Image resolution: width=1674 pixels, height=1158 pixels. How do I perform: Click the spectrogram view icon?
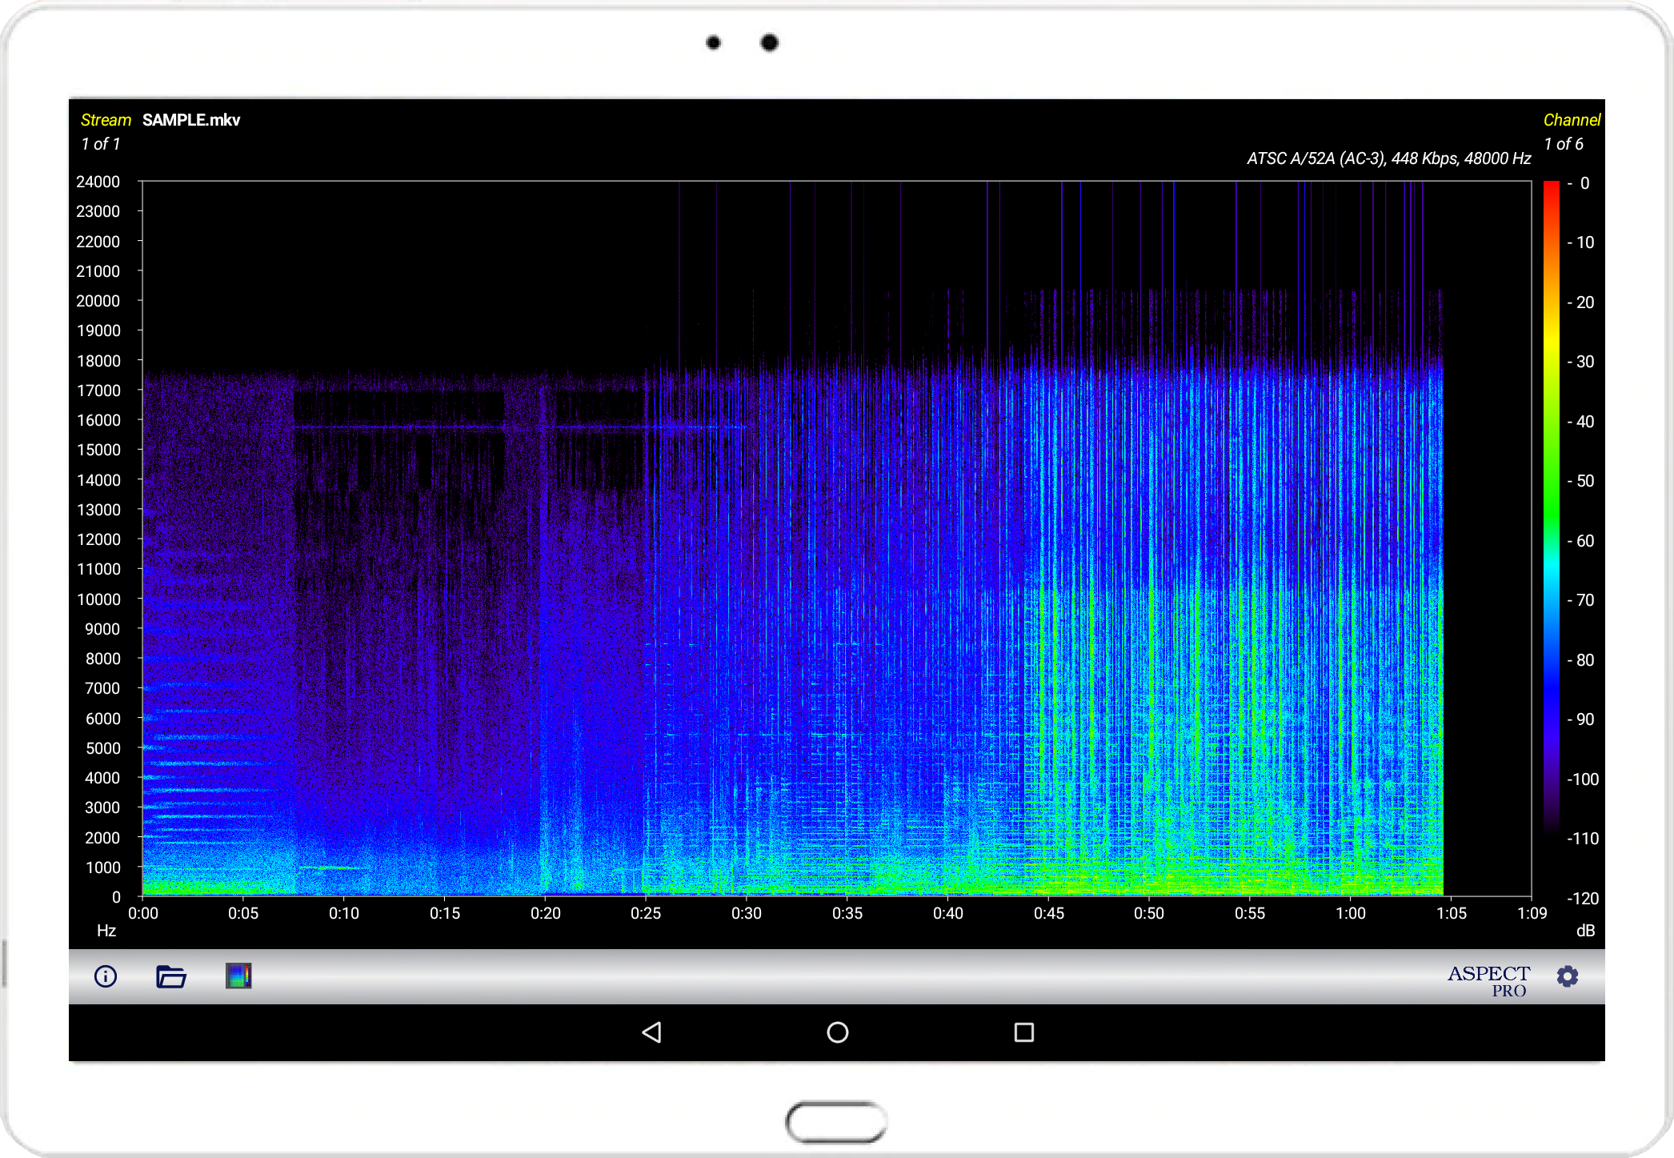point(238,976)
